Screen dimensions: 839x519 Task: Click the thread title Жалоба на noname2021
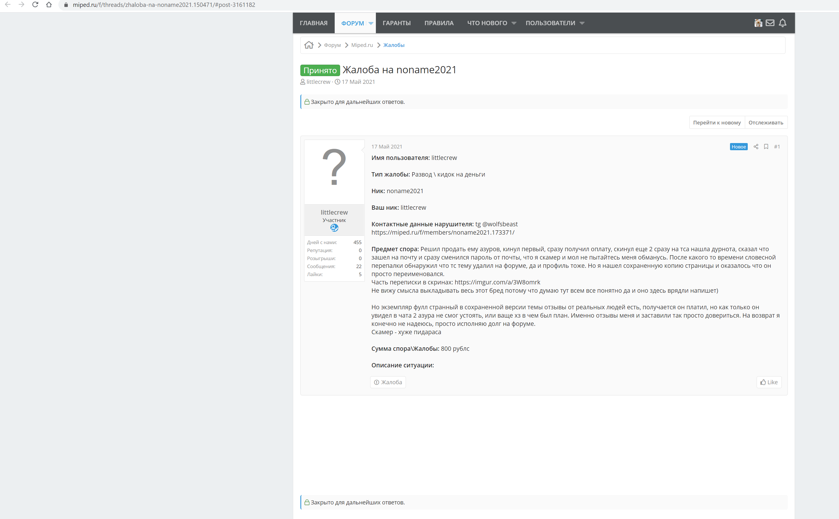tap(399, 70)
